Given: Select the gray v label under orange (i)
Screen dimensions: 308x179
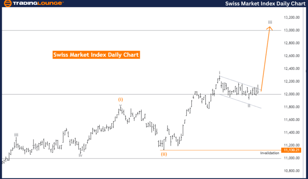Looking at the screenshot, I should coord(120,105).
